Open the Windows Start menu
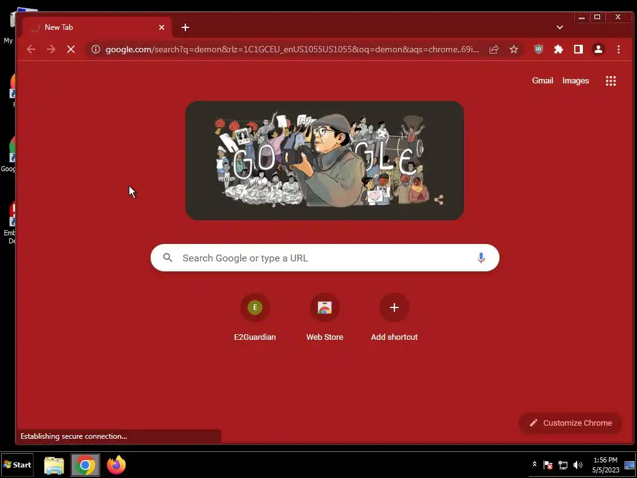 tap(17, 464)
